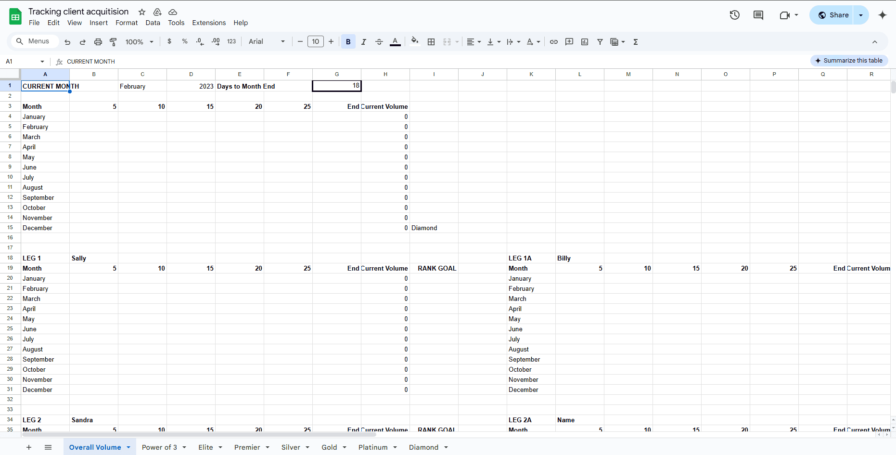Click the borders icon in toolbar
The height and width of the screenshot is (455, 896).
click(431, 42)
